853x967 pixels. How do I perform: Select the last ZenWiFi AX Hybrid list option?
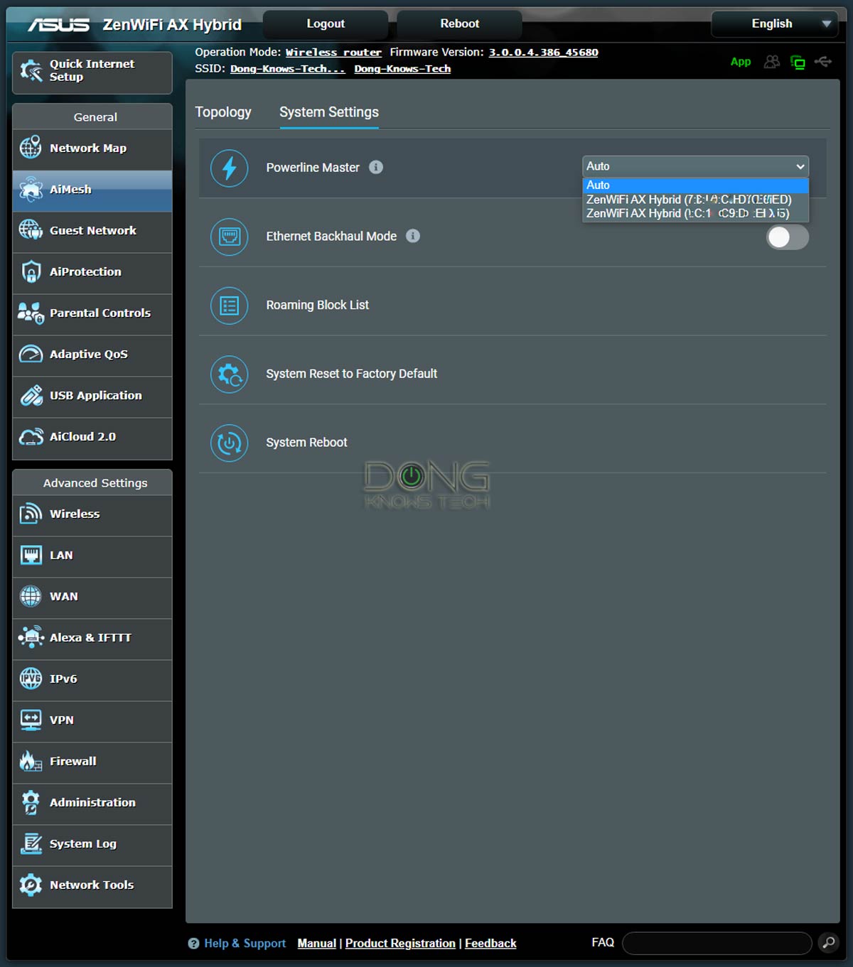(695, 213)
